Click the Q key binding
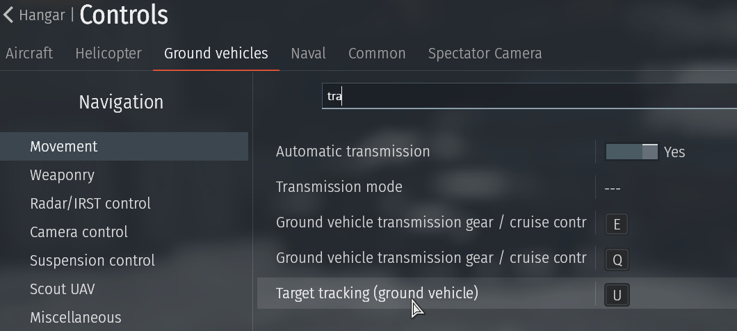 [617, 259]
